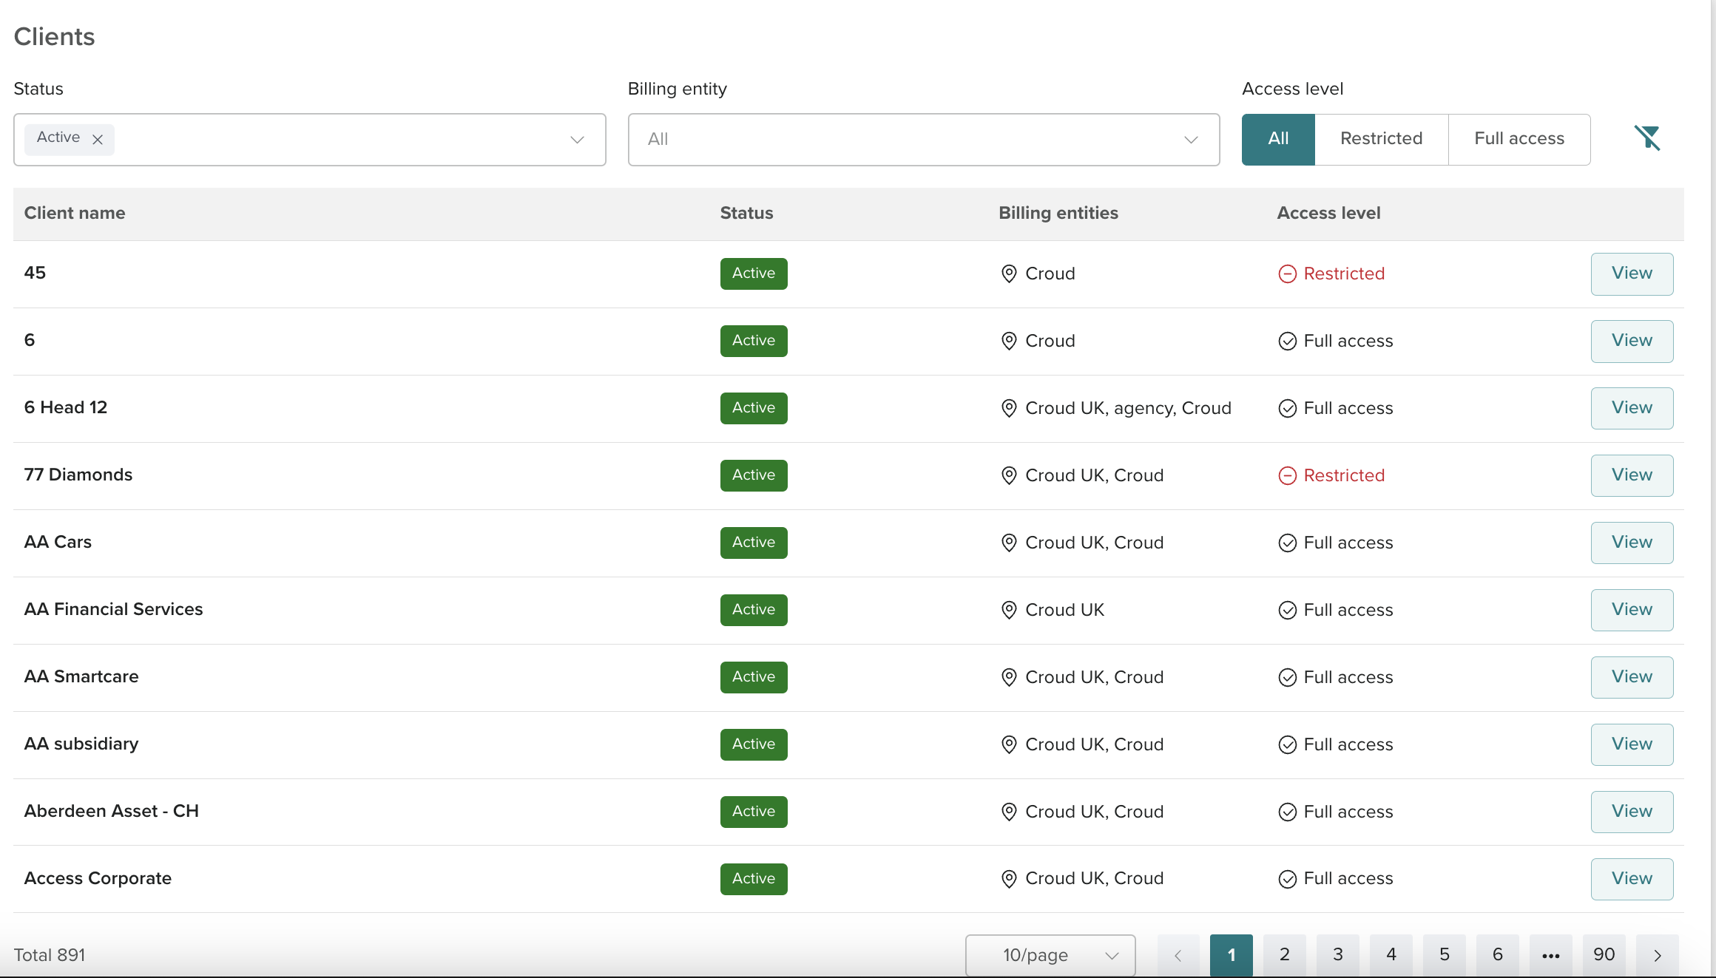Go to page 2
Screen dimensions: 1716x978
(x=1284, y=955)
